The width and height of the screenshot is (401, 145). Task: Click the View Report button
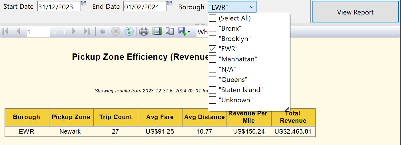pyautogui.click(x=355, y=12)
